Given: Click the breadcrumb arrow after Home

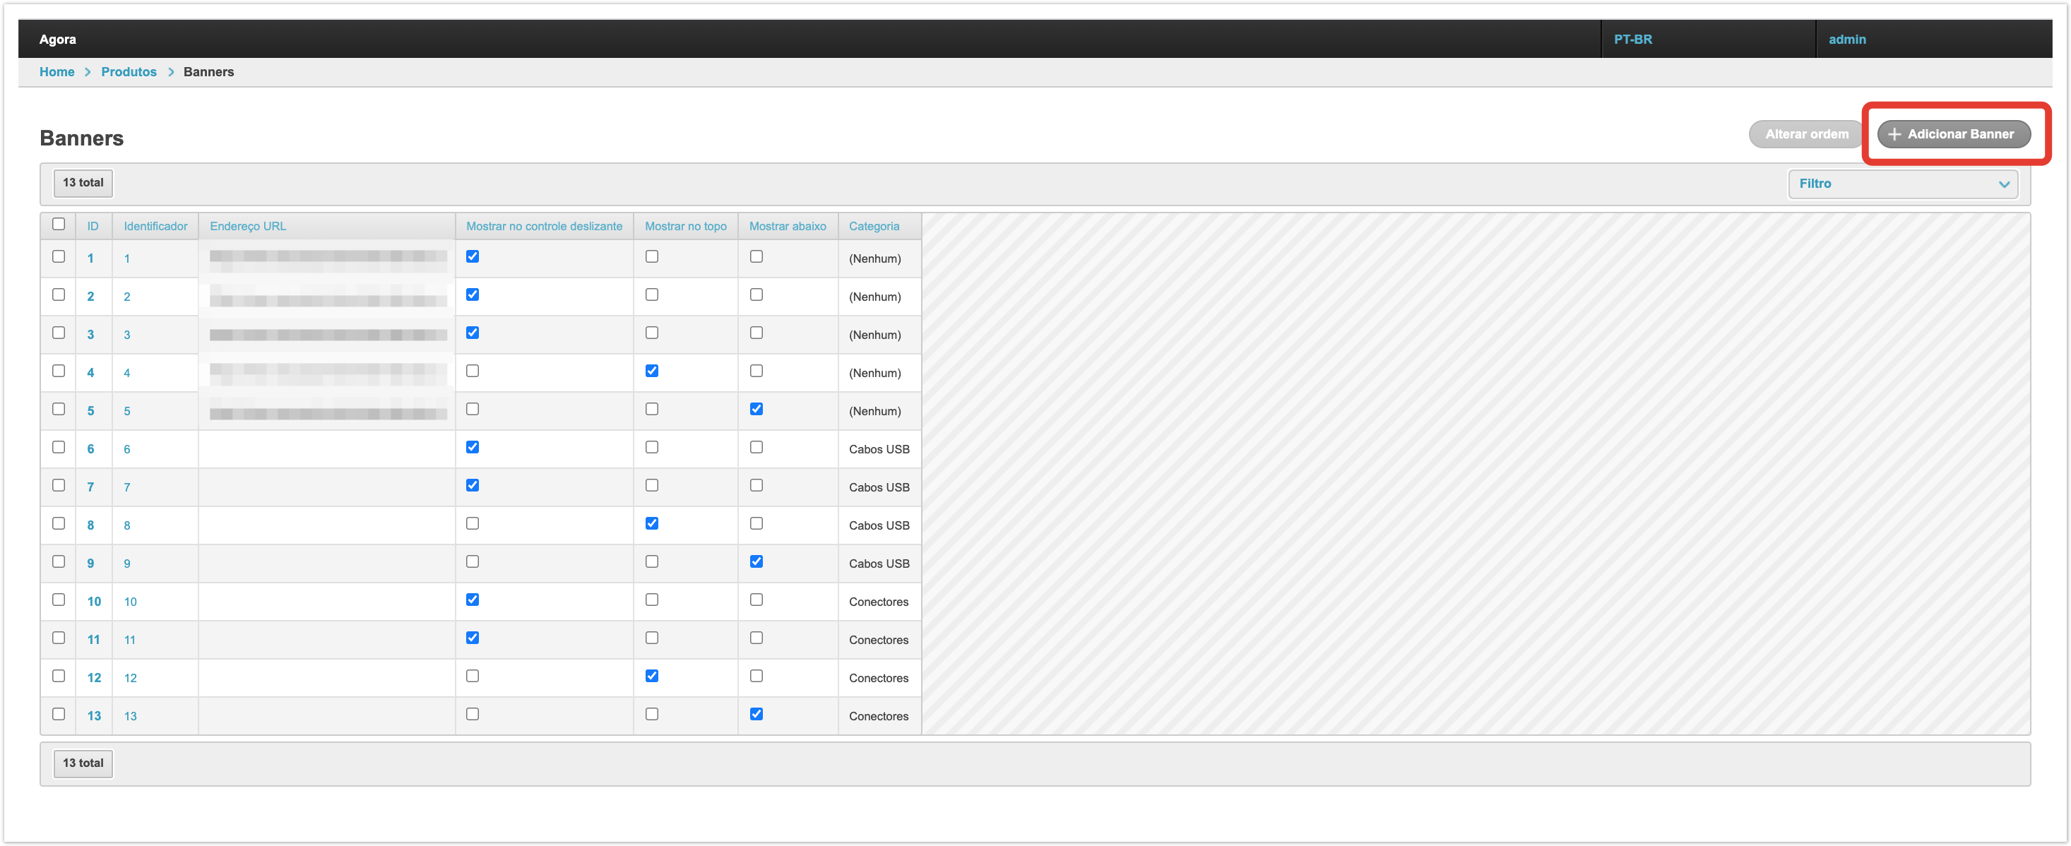Looking at the screenshot, I should pos(88,72).
